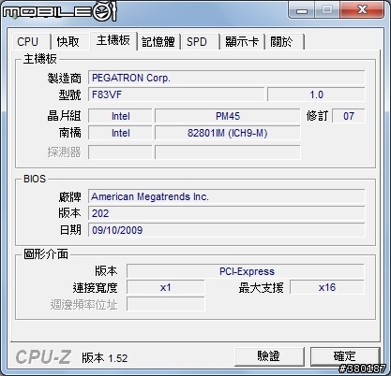Click the chipset model PM45
The height and width of the screenshot is (376, 391).
click(x=228, y=116)
